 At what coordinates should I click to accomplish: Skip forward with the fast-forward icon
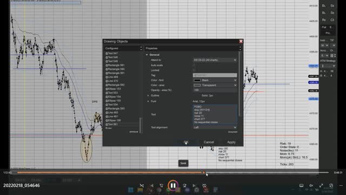point(185,185)
